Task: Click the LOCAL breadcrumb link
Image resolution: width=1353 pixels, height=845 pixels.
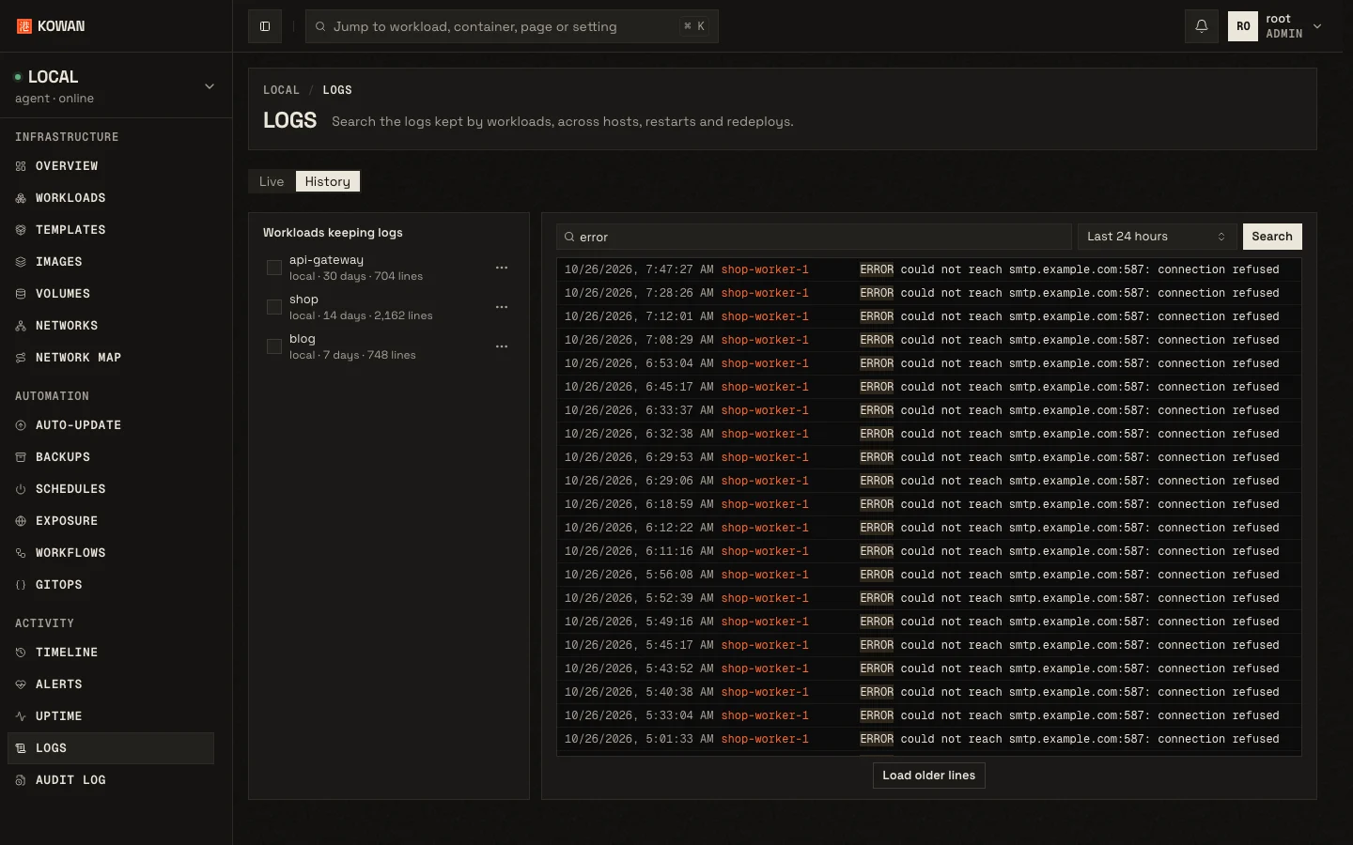Action: pos(281,90)
